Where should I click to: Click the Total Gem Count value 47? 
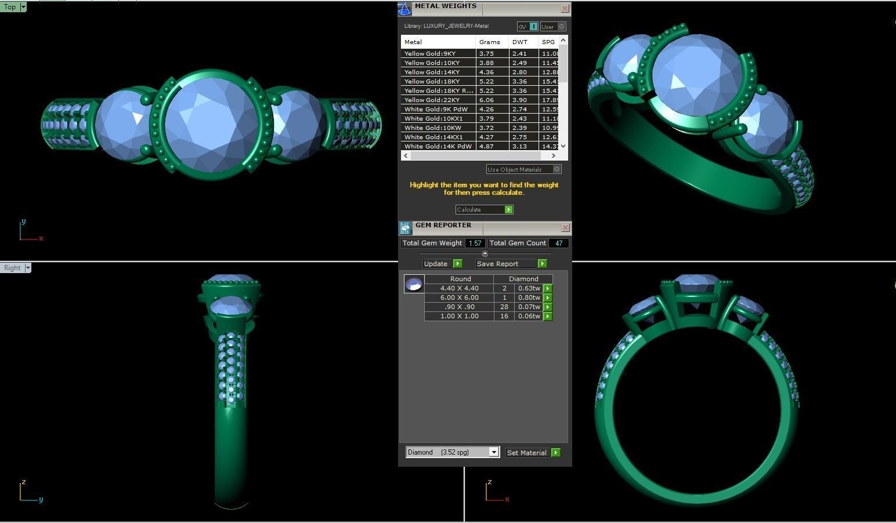(x=559, y=243)
